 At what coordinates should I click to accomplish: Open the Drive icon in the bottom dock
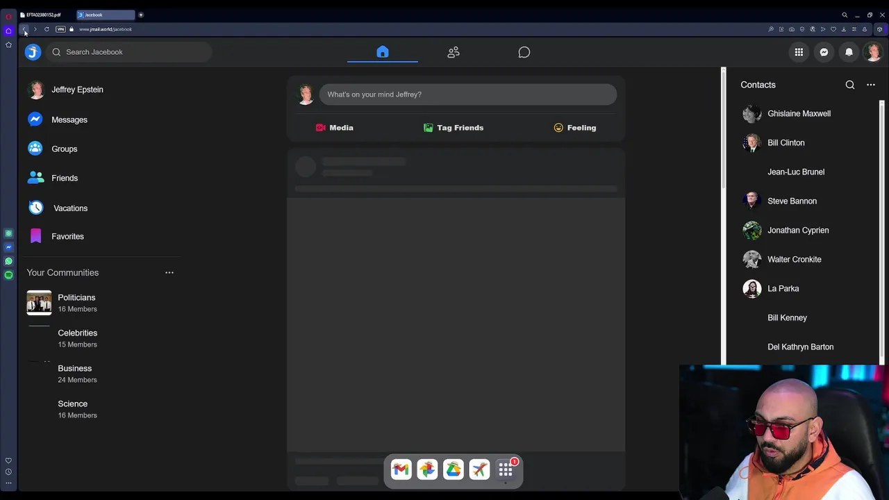(454, 470)
